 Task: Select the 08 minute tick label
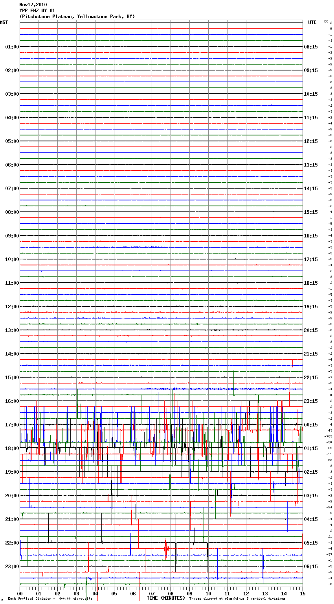click(171, 593)
